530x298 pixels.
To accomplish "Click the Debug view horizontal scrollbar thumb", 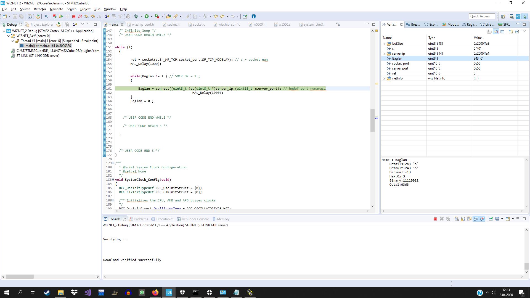I will click(20, 276).
